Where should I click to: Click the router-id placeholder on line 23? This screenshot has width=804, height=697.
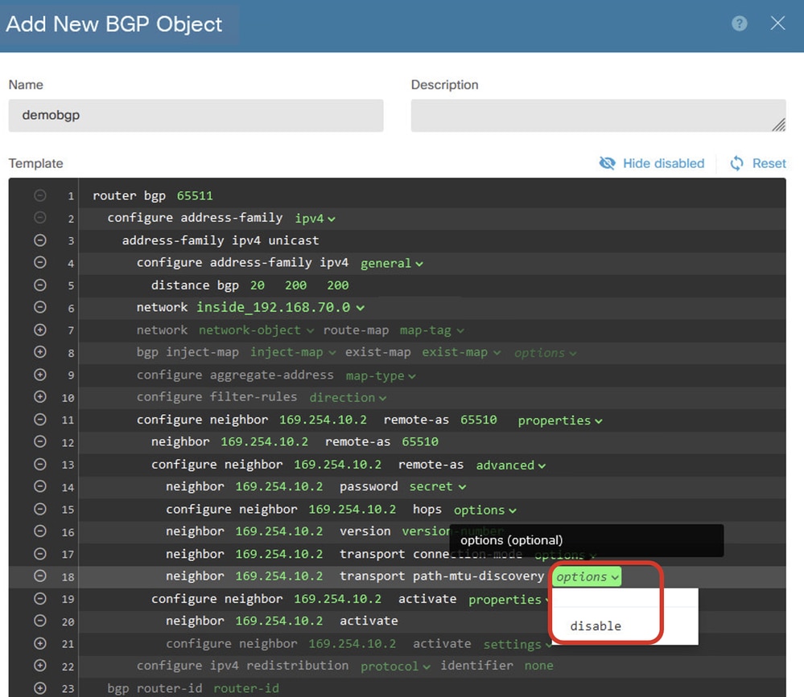tap(246, 688)
